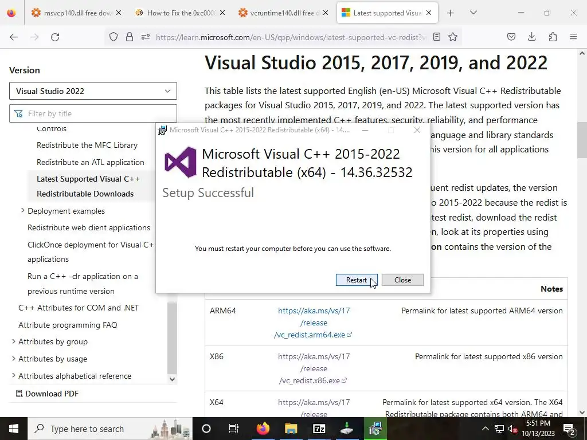Image resolution: width=587 pixels, height=440 pixels.
Task: Click the Download PDF link
Action: 47,394
